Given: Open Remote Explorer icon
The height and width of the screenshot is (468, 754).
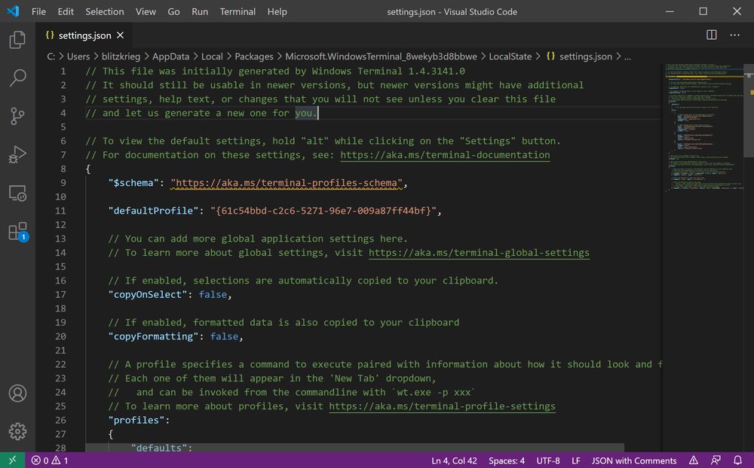Looking at the screenshot, I should [17, 193].
